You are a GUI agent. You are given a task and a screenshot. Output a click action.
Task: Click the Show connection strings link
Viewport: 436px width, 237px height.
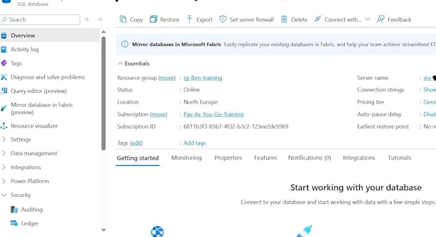click(430, 90)
